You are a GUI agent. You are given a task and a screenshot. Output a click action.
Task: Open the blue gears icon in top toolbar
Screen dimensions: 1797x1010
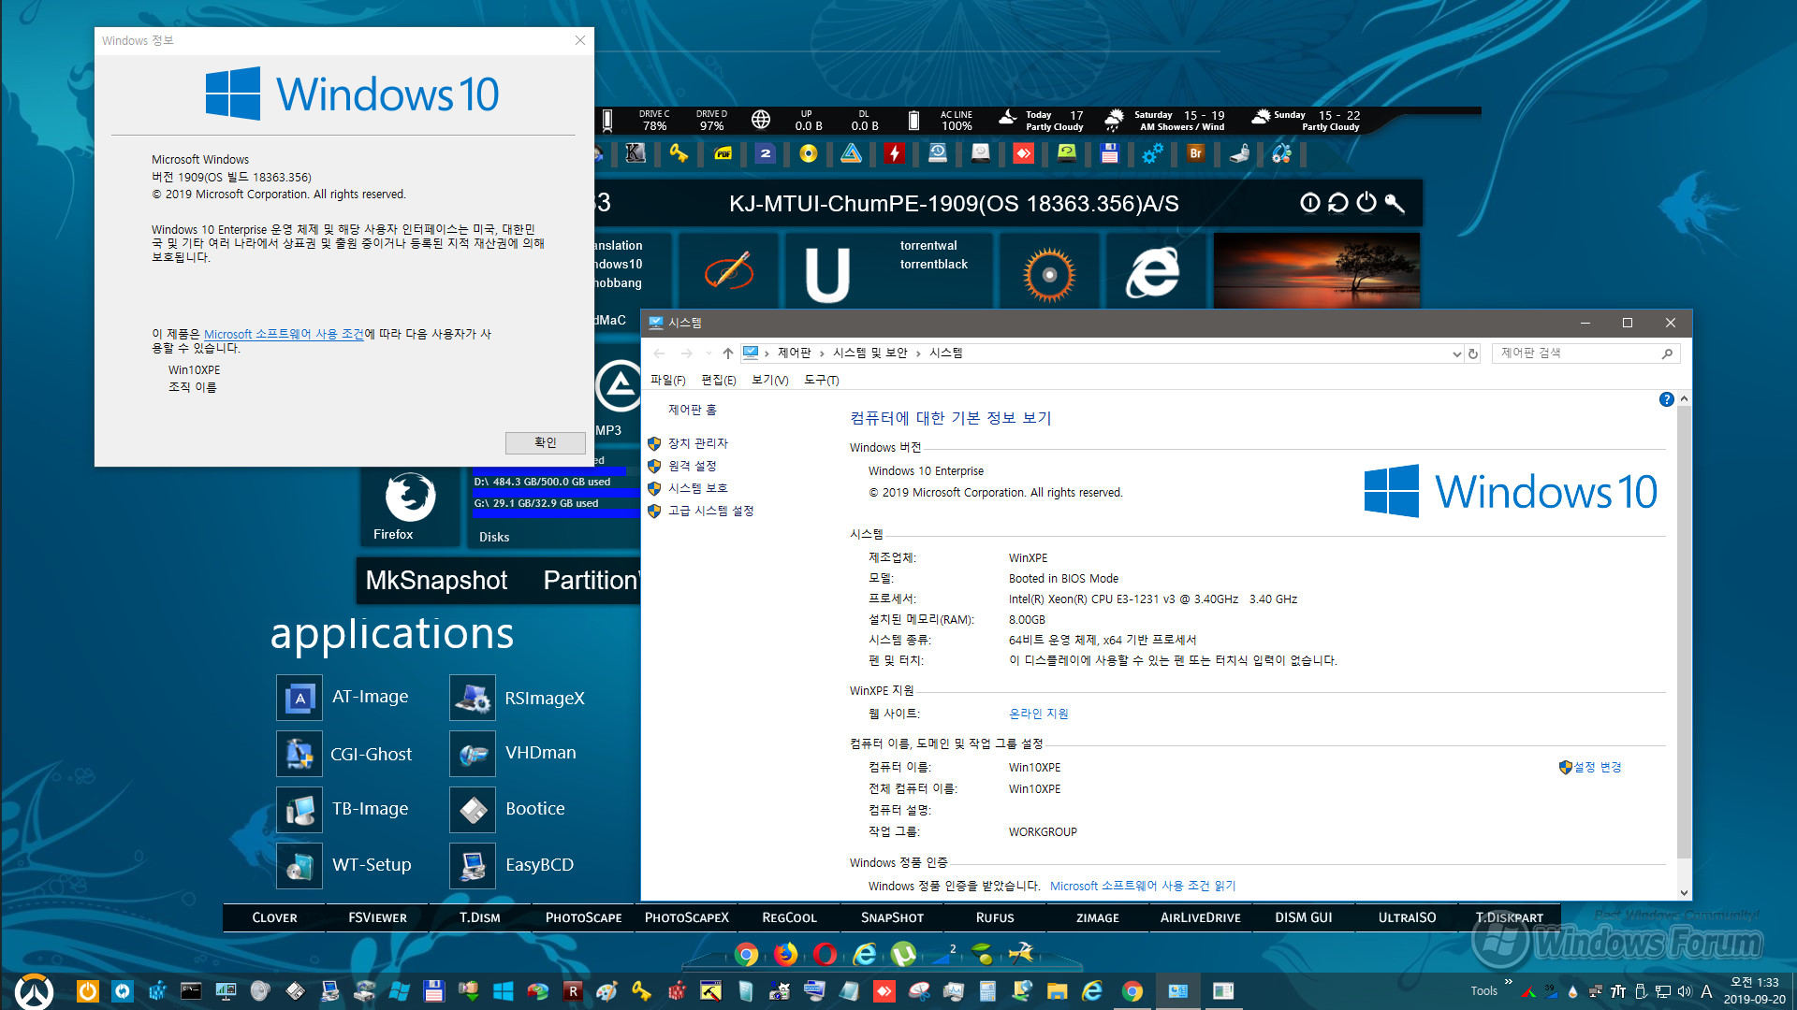(x=1153, y=153)
